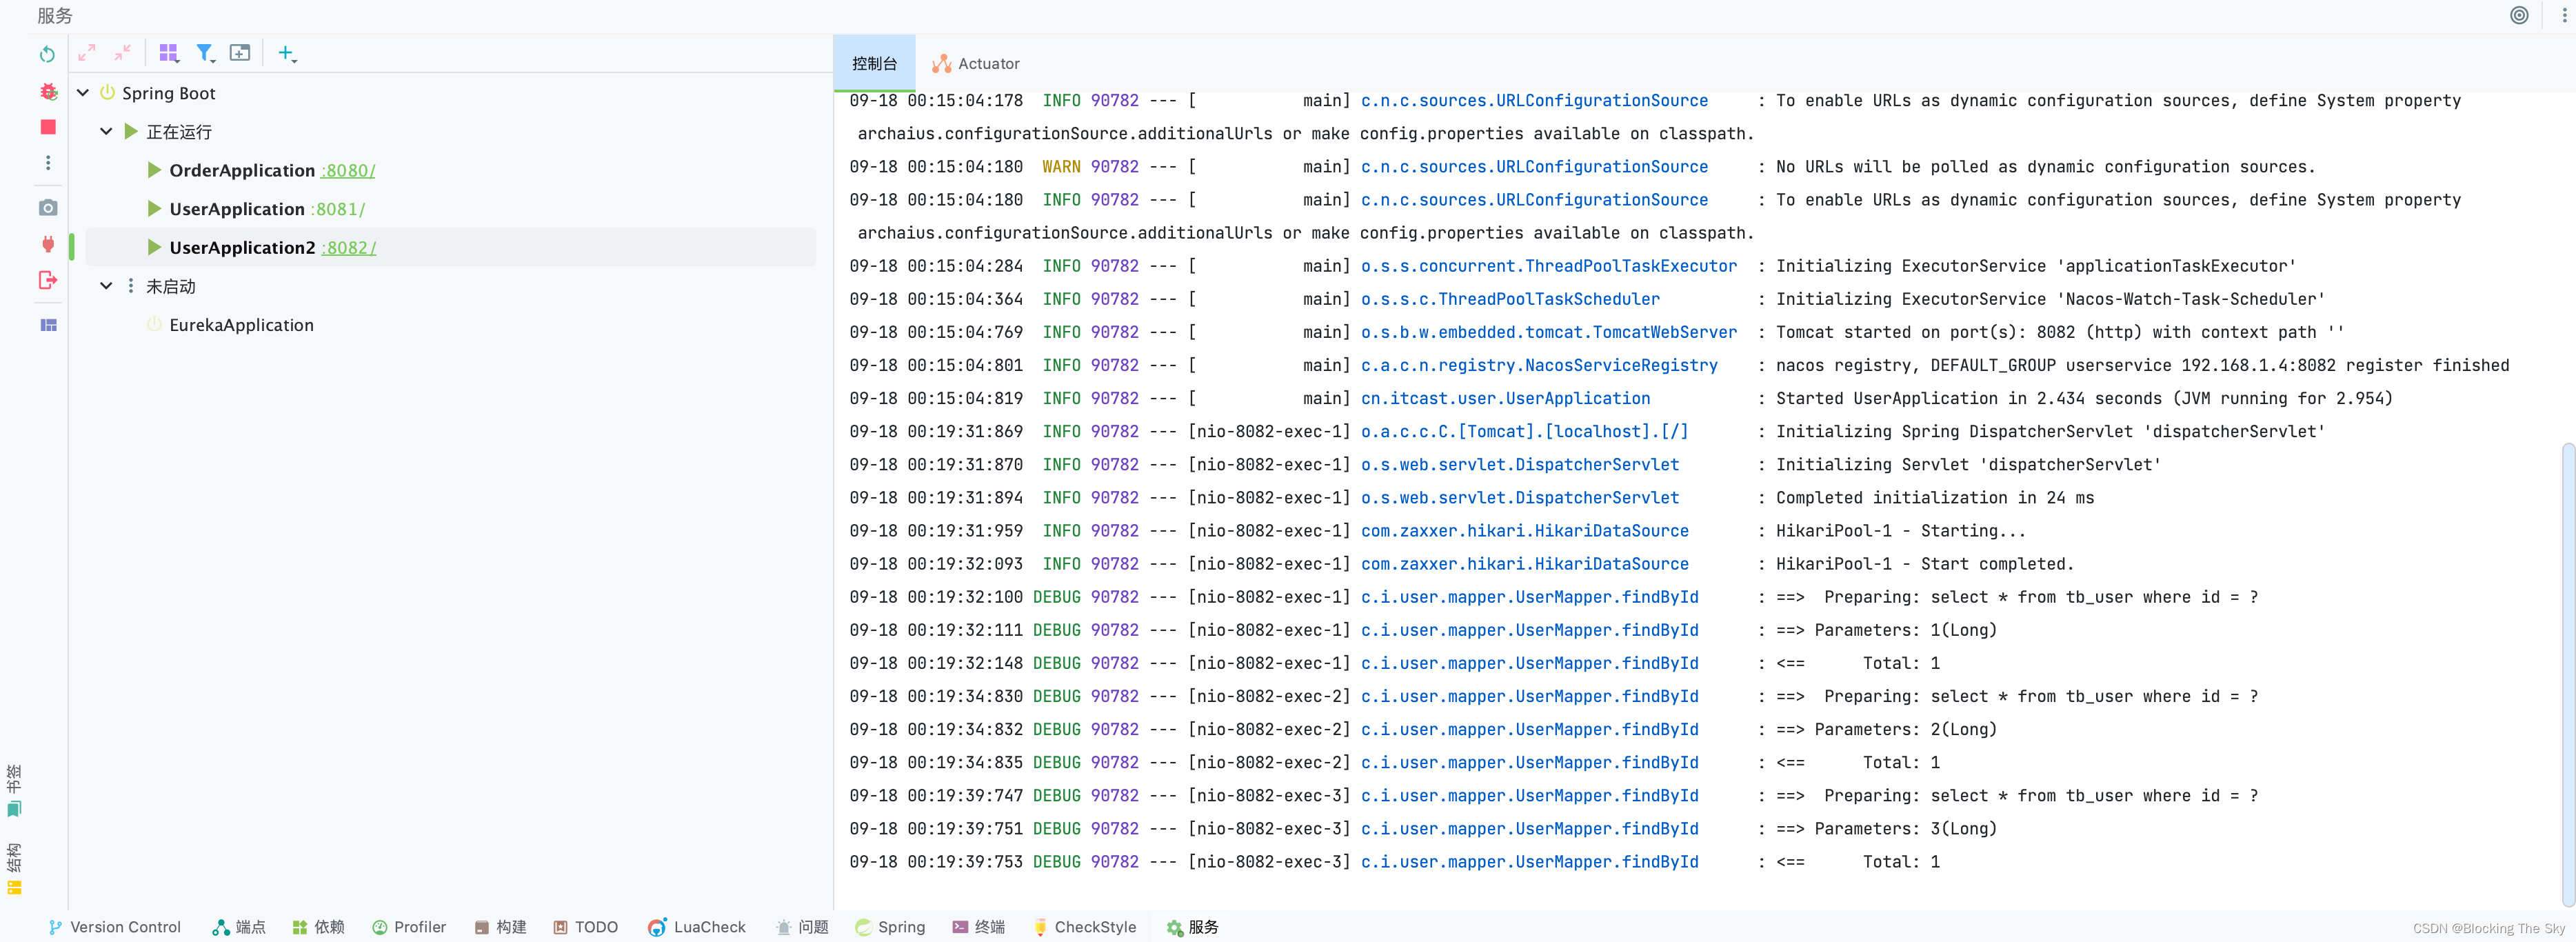This screenshot has width=2576, height=942.
Task: Collapse the 正在运行 group
Action: [x=106, y=132]
